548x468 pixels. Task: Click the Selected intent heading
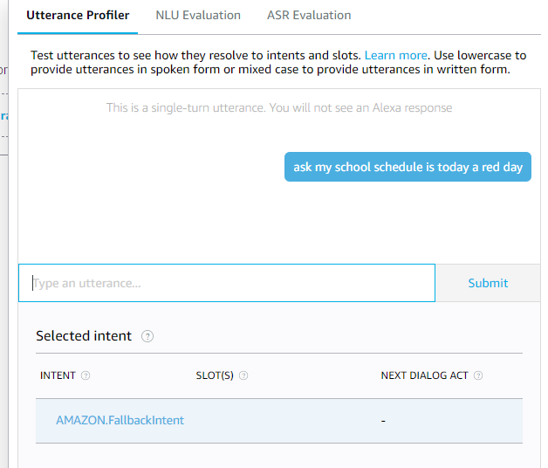point(84,336)
